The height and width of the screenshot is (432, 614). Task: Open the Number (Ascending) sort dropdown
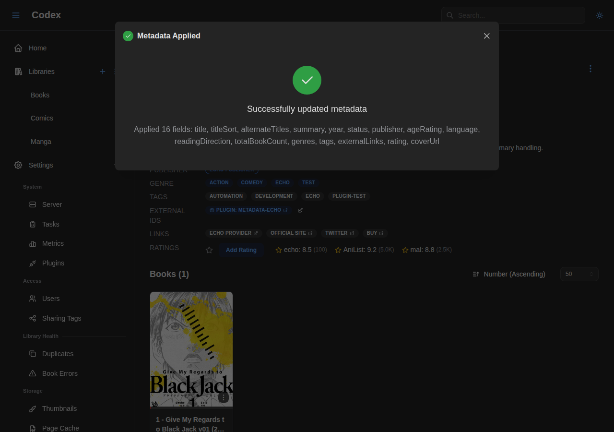pos(514,274)
